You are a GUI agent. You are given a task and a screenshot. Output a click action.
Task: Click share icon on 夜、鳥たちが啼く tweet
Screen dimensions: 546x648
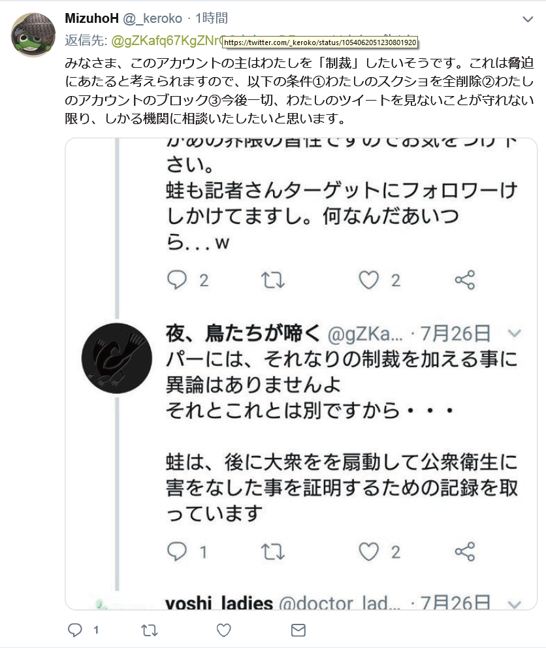(x=464, y=552)
